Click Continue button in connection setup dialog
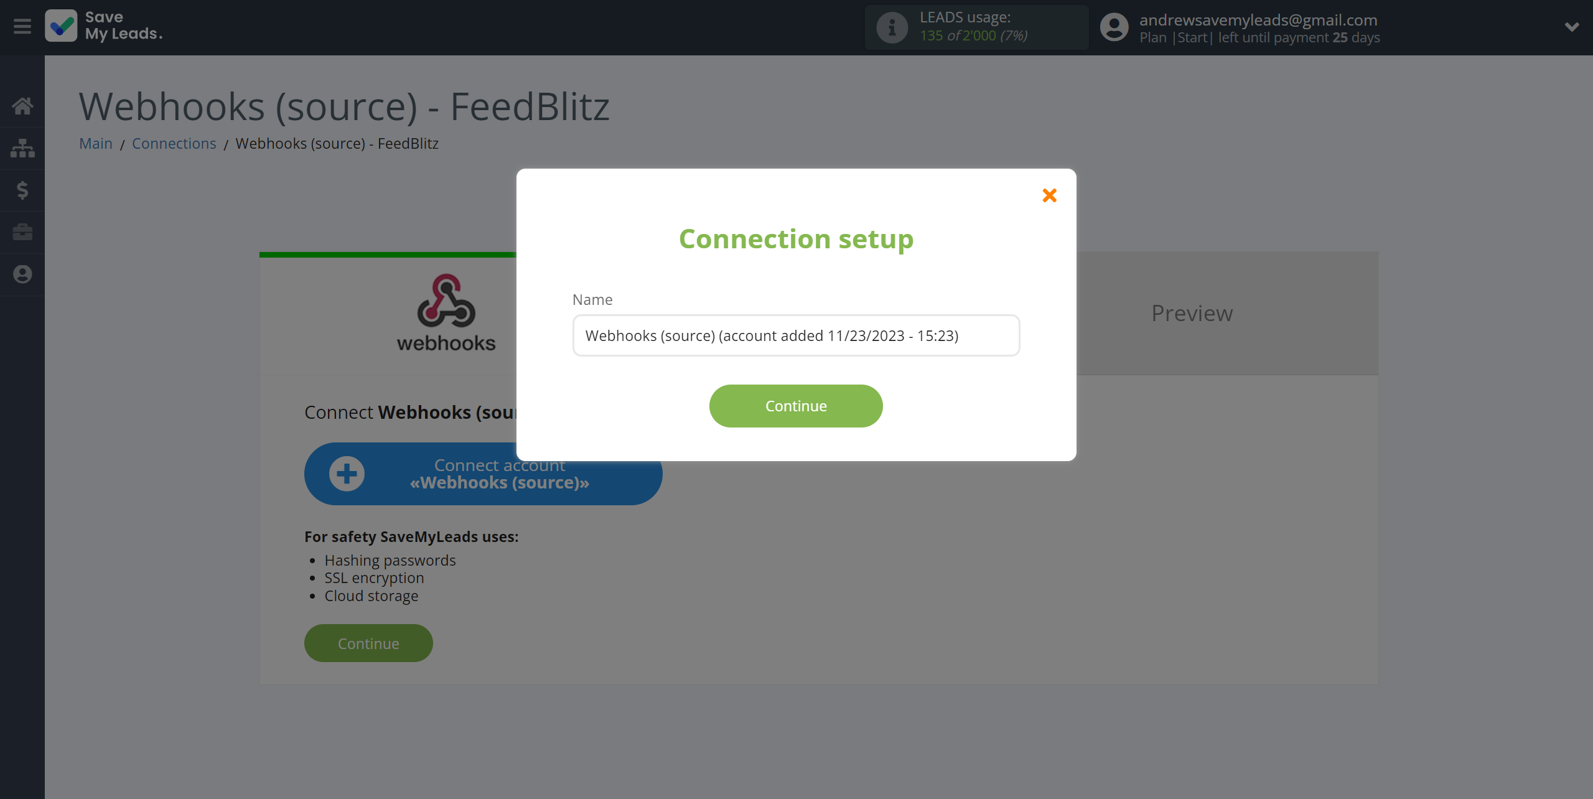The width and height of the screenshot is (1593, 799). 796,406
